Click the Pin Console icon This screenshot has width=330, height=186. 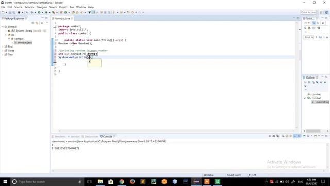(x=304, y=136)
